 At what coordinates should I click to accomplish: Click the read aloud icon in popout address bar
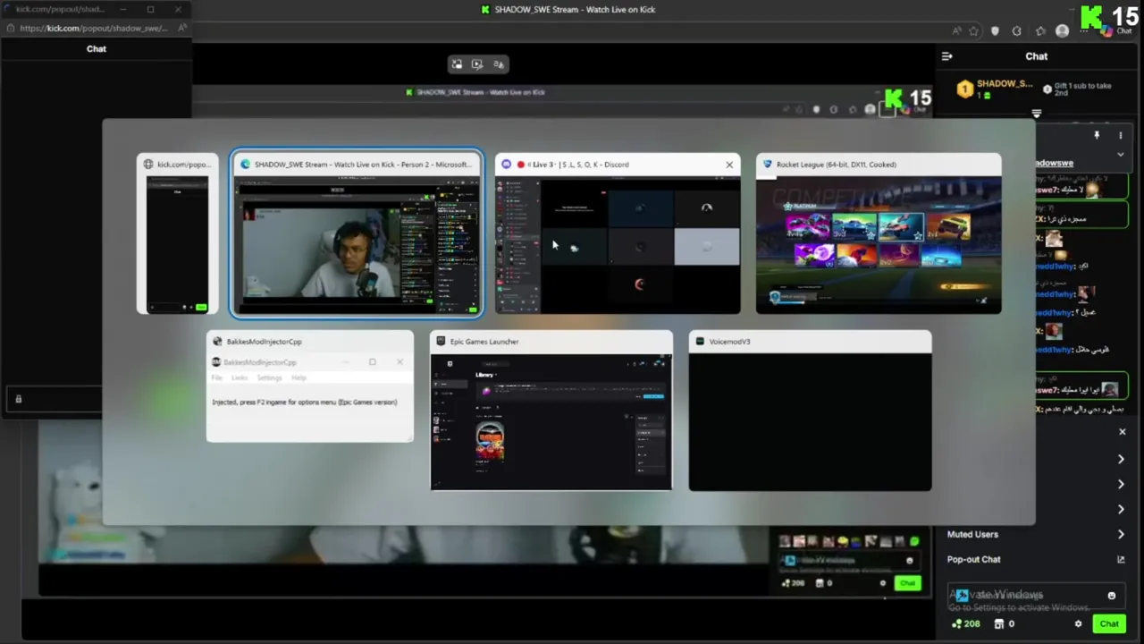pyautogui.click(x=182, y=28)
